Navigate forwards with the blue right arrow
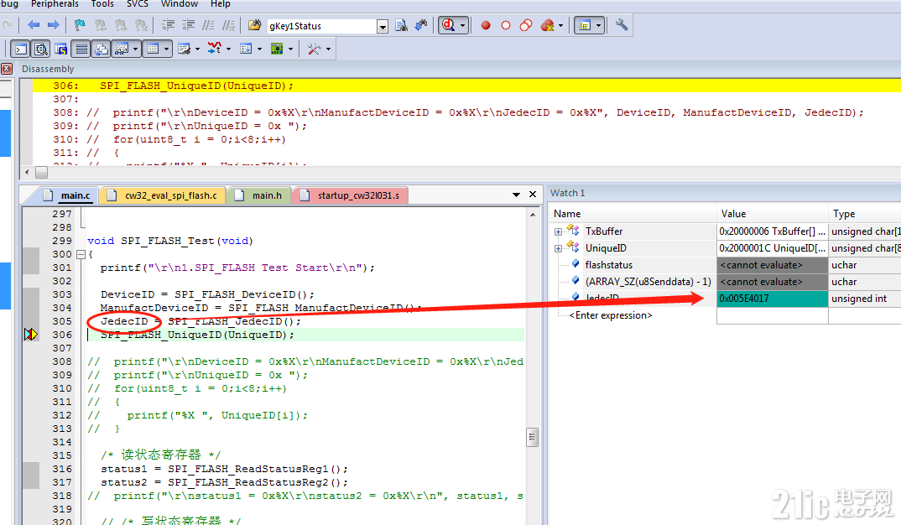Image resolution: width=901 pixels, height=525 pixels. [54, 25]
